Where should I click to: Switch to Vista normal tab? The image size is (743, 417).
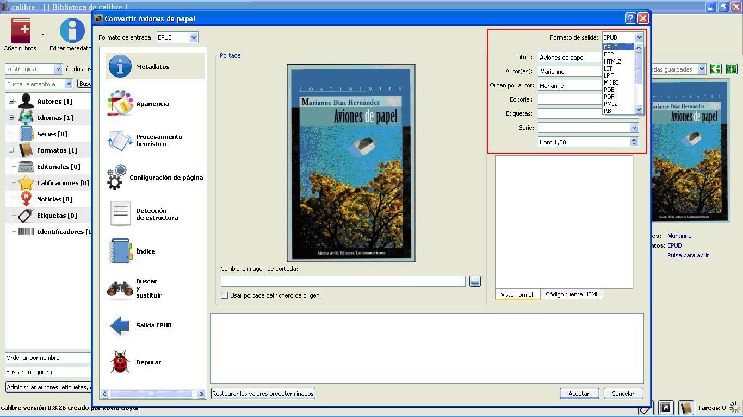tap(517, 294)
